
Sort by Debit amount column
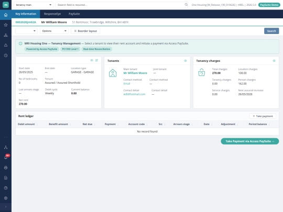pos(26,124)
